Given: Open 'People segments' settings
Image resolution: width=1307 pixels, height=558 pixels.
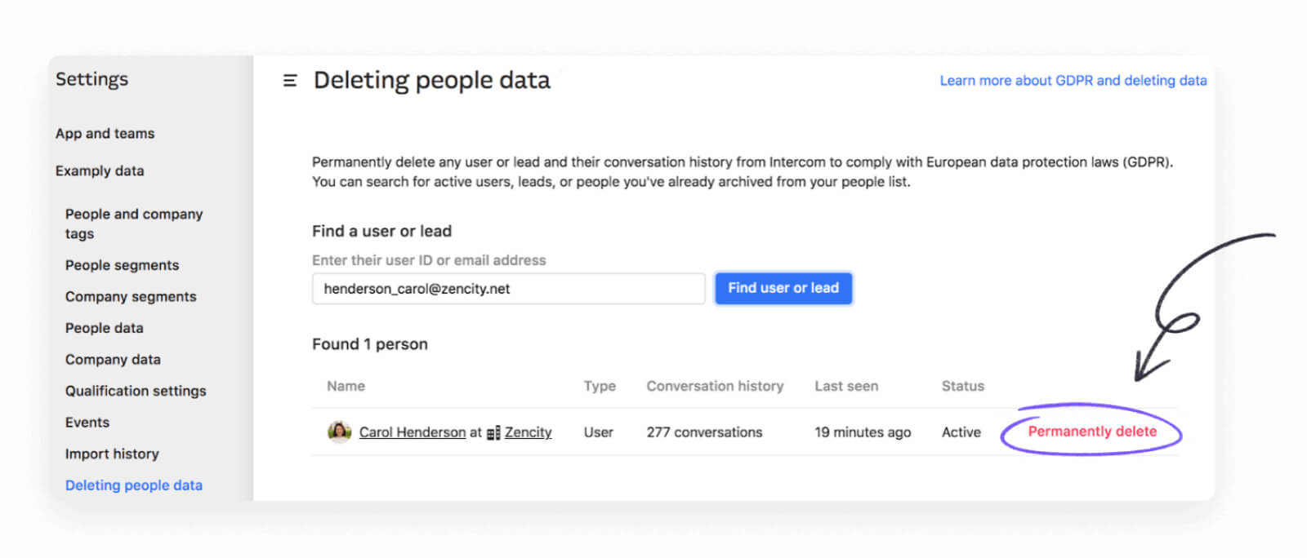Looking at the screenshot, I should [x=121, y=264].
